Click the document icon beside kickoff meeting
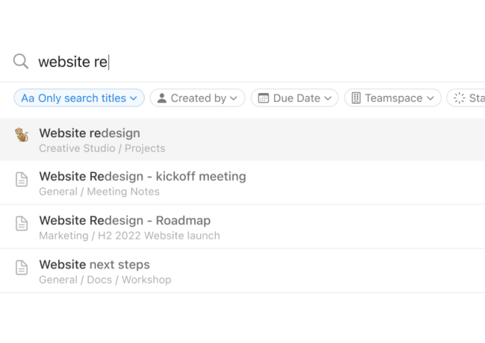485x343 pixels. (22, 179)
